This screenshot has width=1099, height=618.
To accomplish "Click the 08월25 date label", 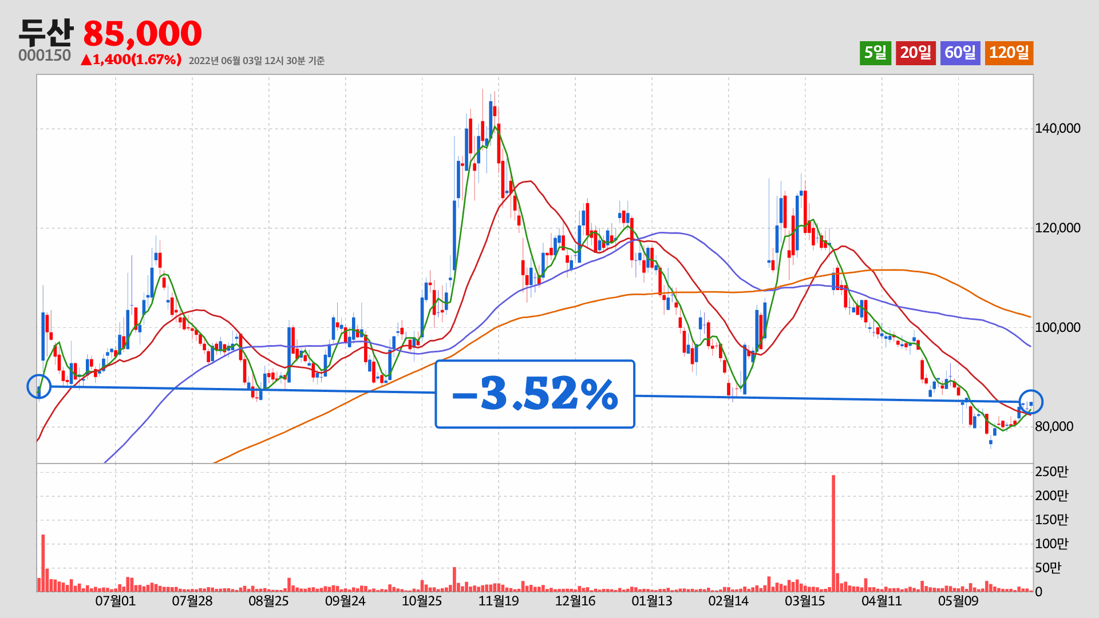I will pyautogui.click(x=268, y=601).
